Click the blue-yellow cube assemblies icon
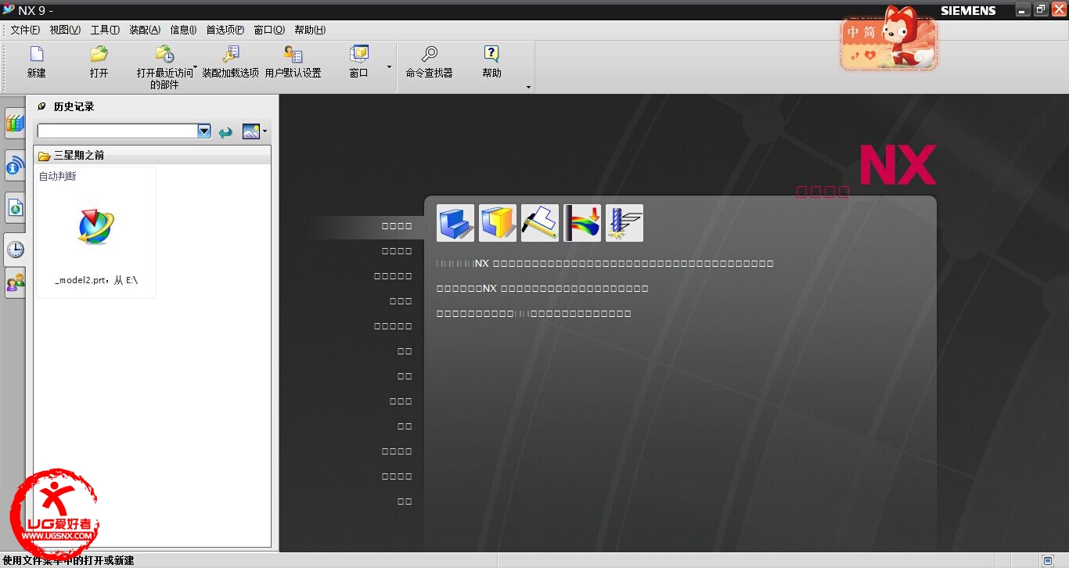The image size is (1069, 568). [x=498, y=223]
